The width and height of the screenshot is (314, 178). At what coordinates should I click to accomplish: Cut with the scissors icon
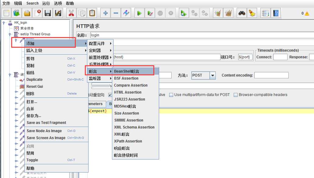click(71, 13)
